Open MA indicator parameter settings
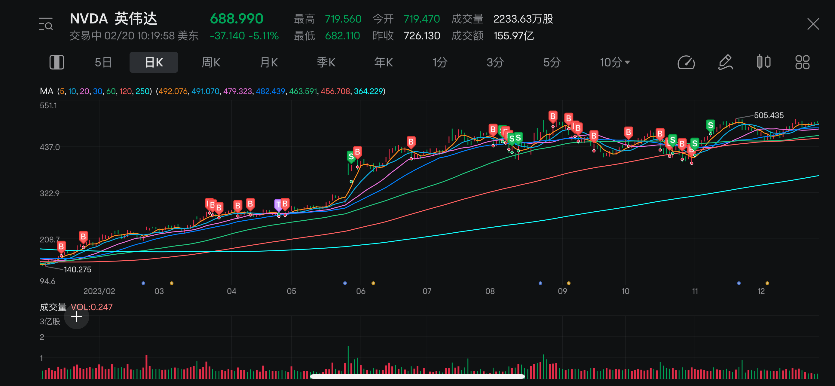This screenshot has height=386, width=835. click(x=96, y=91)
